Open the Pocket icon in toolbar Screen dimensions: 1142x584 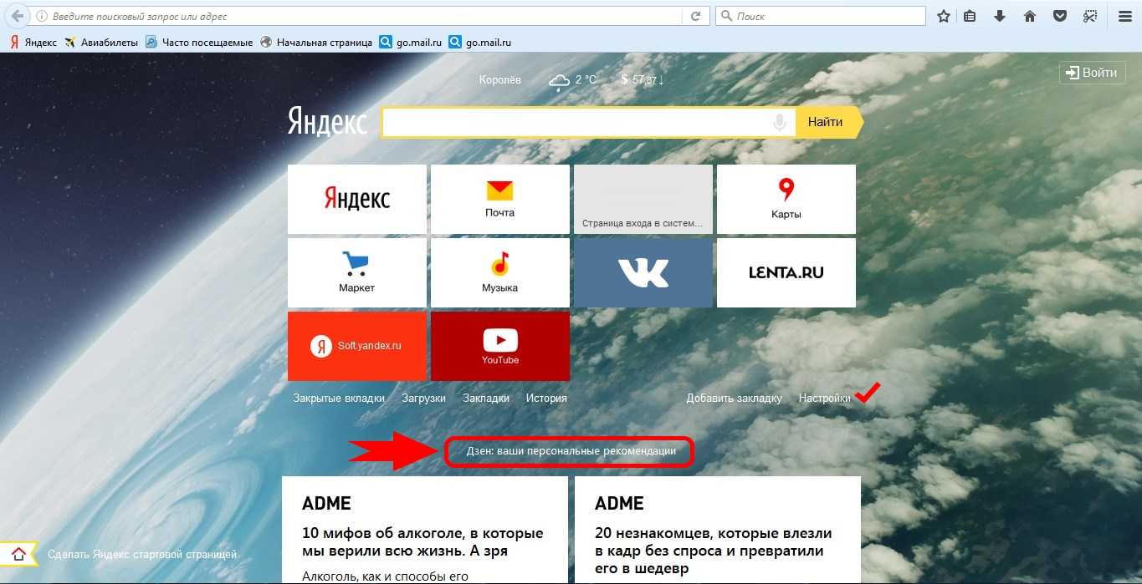tap(1059, 16)
